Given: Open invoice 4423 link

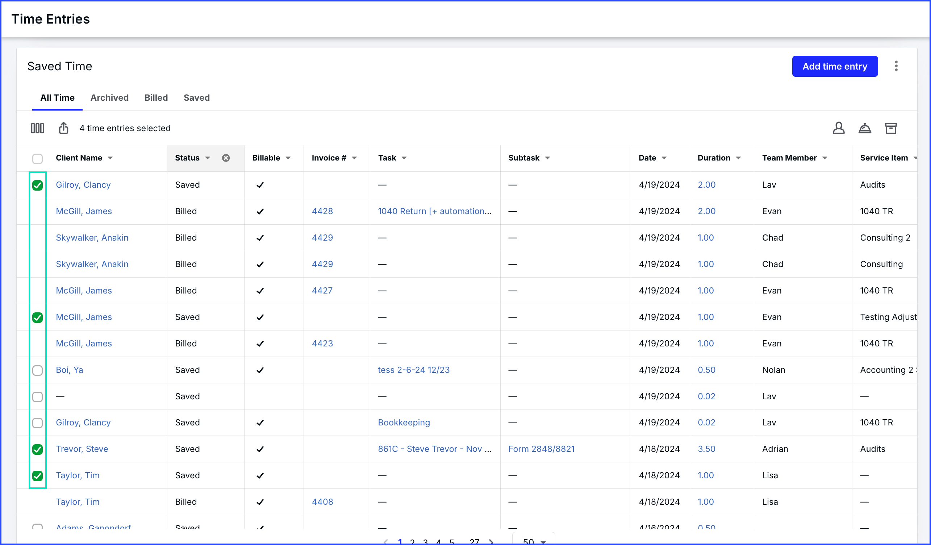Looking at the screenshot, I should [322, 344].
